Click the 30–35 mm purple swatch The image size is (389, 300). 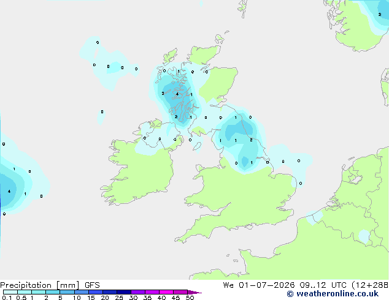138,292
